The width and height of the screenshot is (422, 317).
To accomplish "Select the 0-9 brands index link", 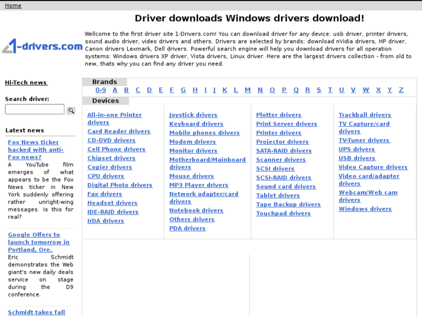I will click(x=101, y=90).
